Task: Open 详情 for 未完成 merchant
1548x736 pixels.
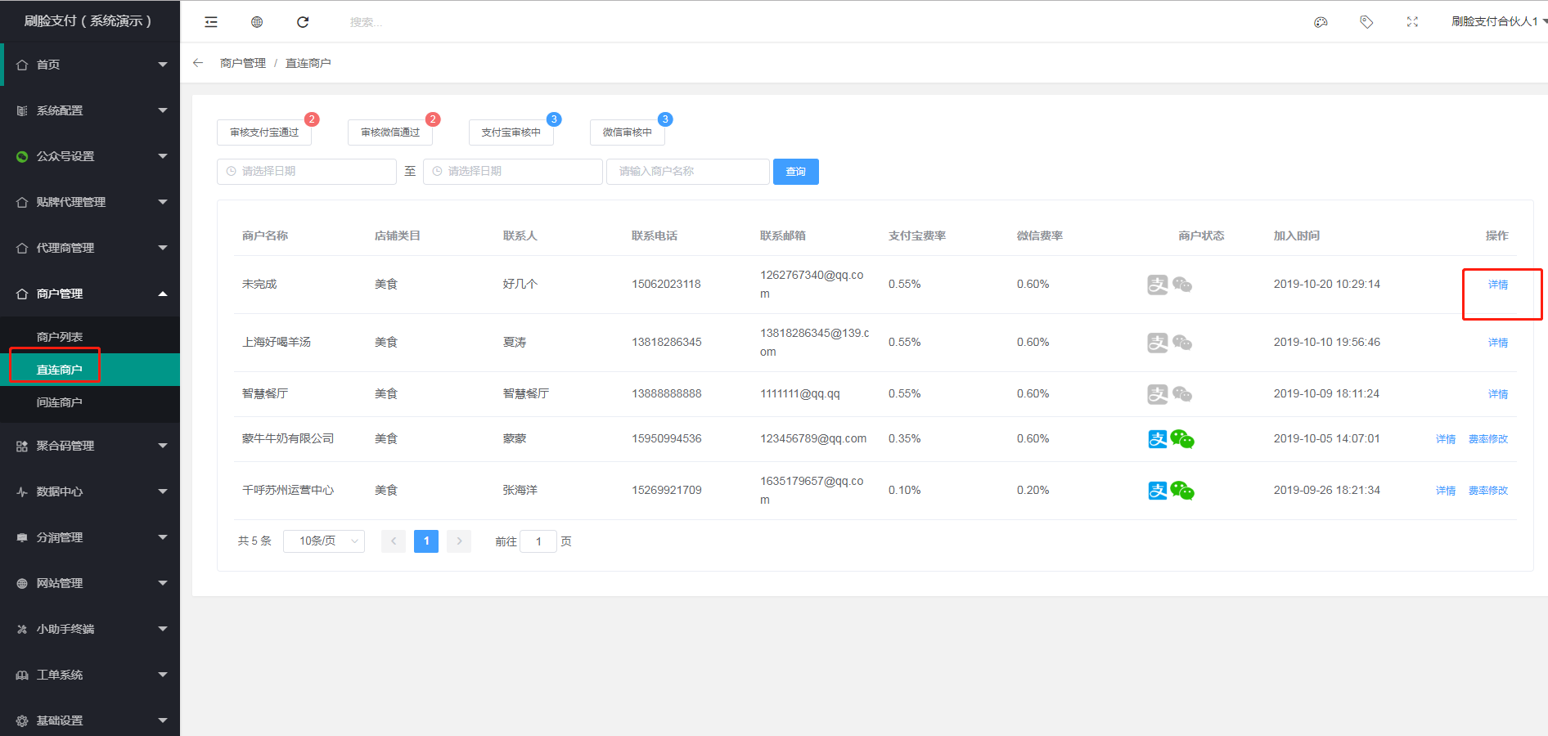Action: tap(1498, 285)
